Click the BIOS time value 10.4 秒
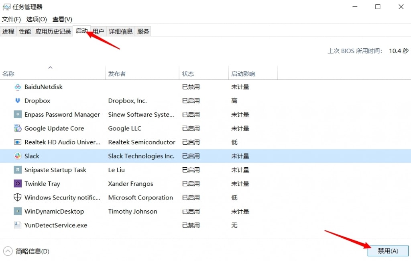411x261 pixels. [399, 51]
